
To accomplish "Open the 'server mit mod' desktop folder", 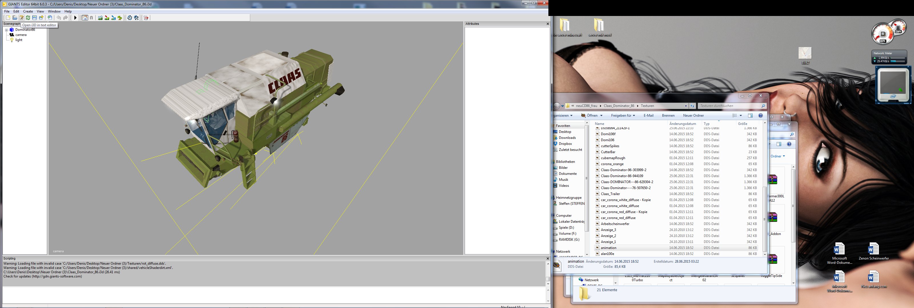I will coord(600,27).
